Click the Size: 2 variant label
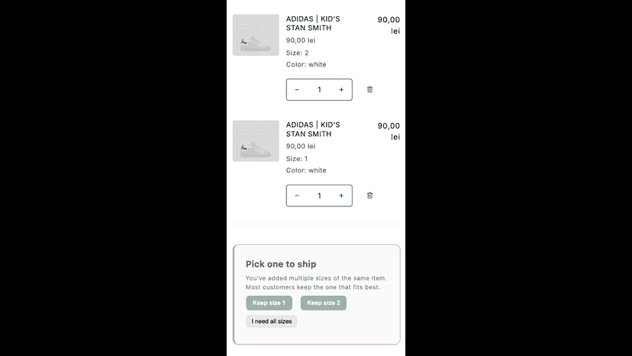 coord(297,53)
